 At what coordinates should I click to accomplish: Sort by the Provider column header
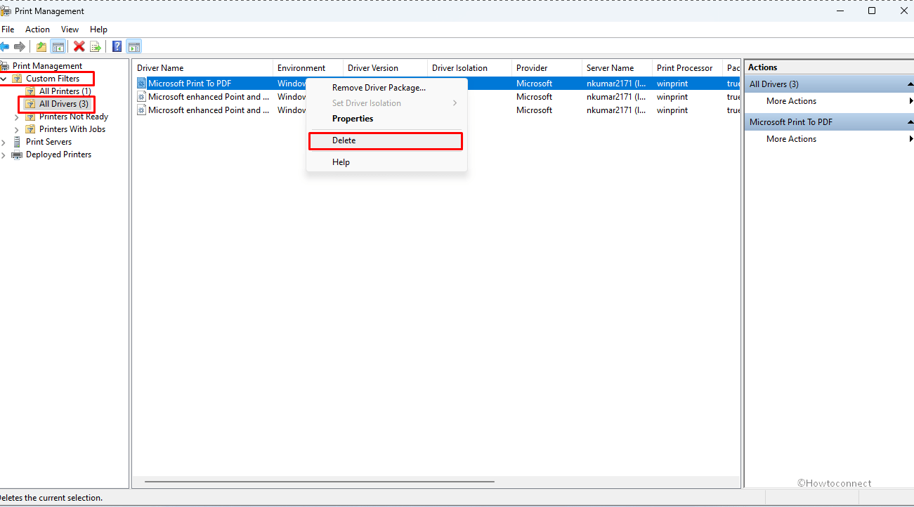547,68
